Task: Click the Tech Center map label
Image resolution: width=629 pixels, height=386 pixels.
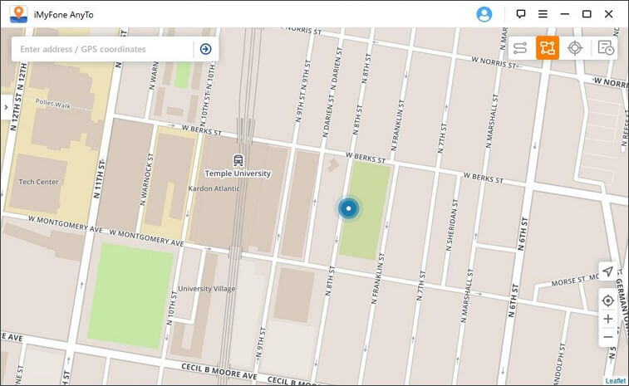Action: pyautogui.click(x=38, y=182)
